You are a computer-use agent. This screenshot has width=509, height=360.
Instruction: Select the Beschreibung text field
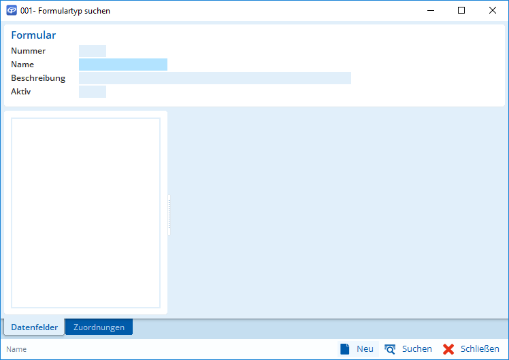point(214,78)
